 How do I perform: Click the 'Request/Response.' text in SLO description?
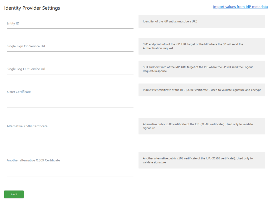(155, 71)
